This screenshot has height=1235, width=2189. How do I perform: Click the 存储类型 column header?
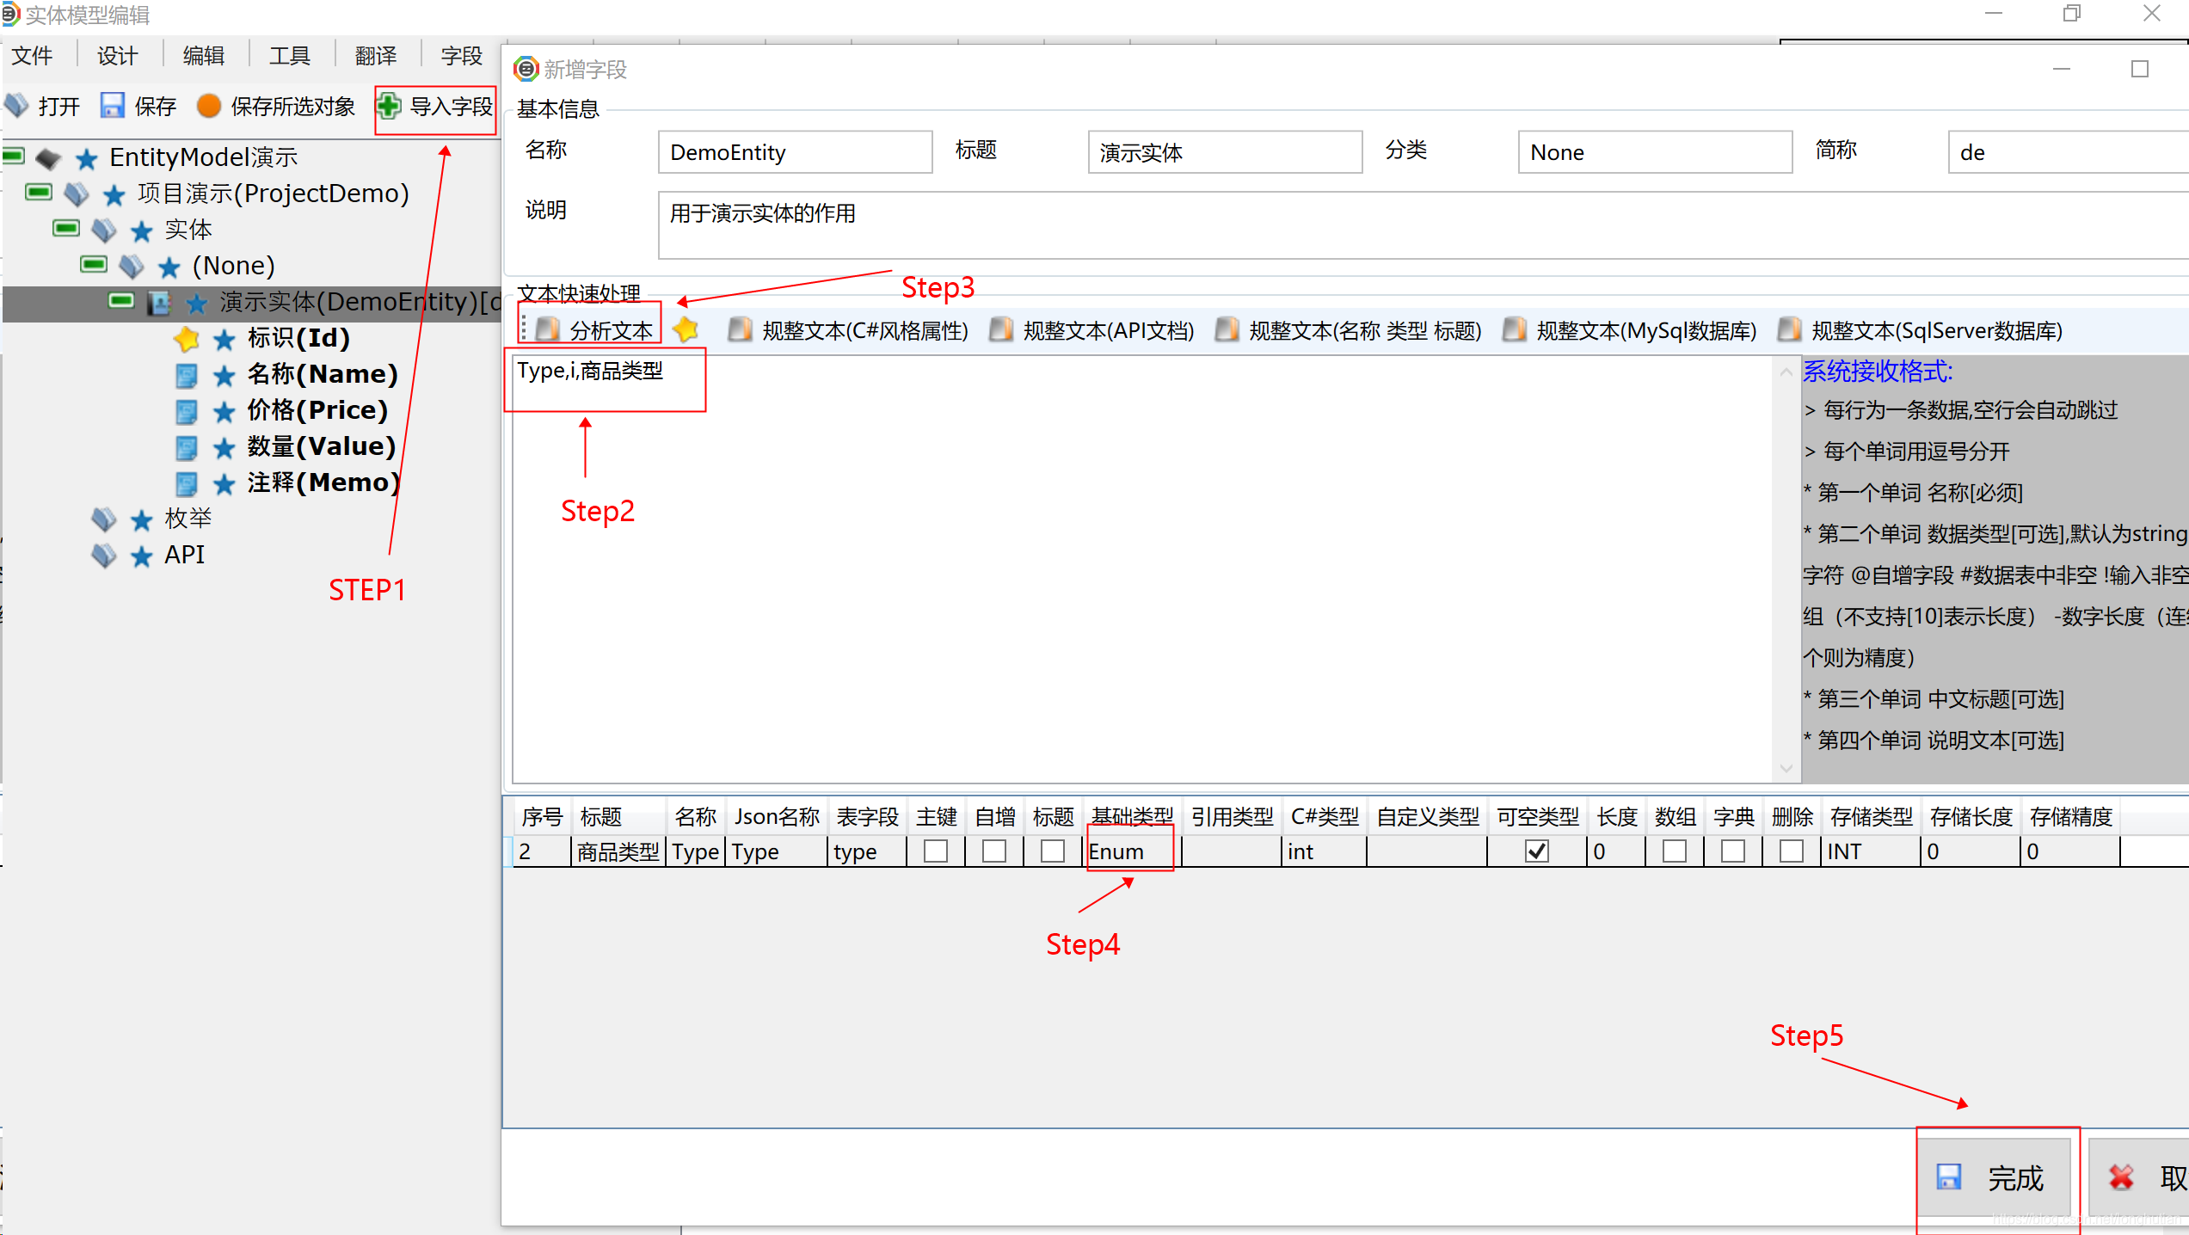pos(1871,816)
